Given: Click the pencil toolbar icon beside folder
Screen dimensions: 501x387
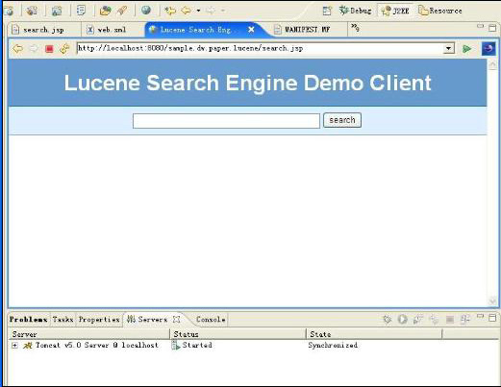Looking at the screenshot, I should tap(122, 11).
